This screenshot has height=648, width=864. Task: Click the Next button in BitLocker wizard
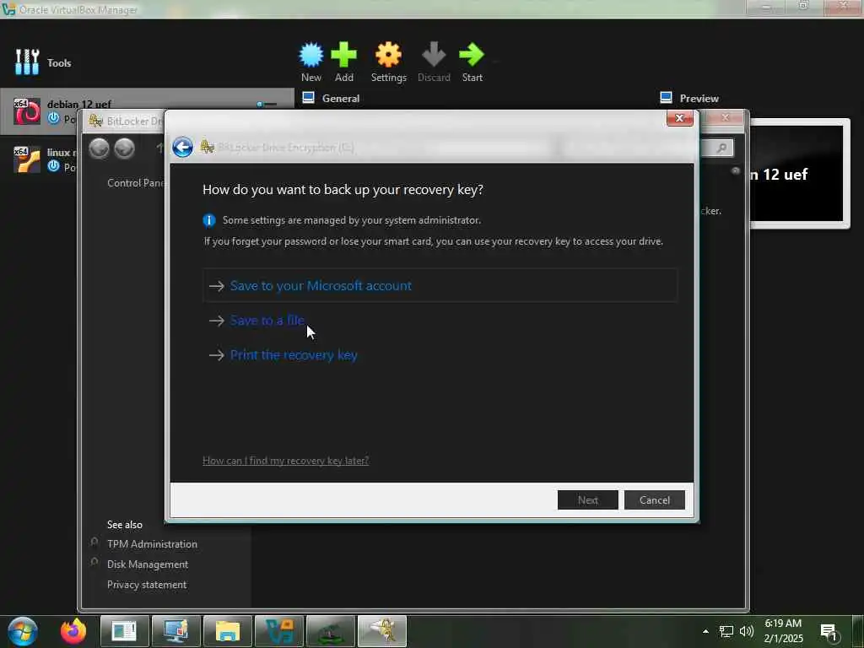(x=588, y=499)
